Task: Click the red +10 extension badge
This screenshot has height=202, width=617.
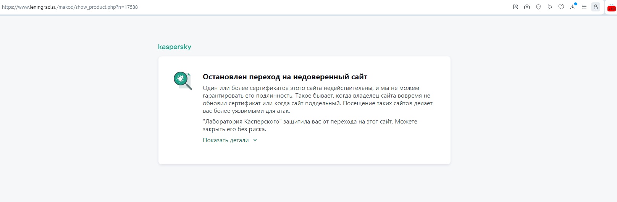Action: click(611, 8)
